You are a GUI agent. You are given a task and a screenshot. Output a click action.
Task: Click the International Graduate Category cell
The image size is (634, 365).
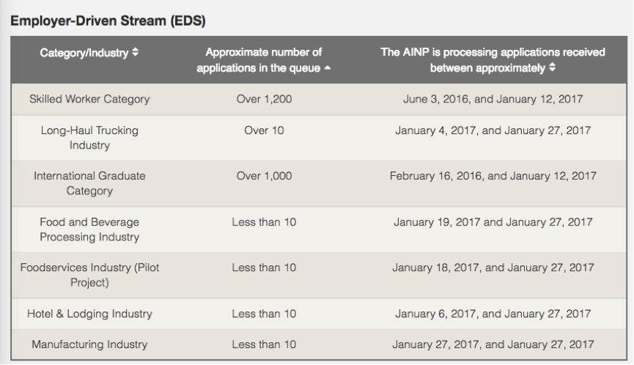[x=89, y=183]
